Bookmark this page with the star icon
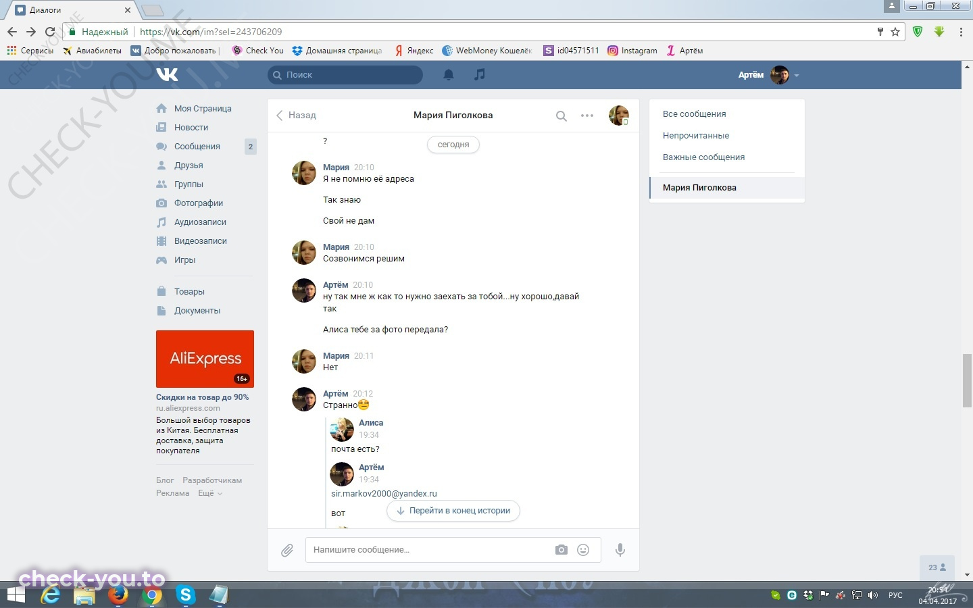Image resolution: width=973 pixels, height=608 pixels. pos(895,32)
